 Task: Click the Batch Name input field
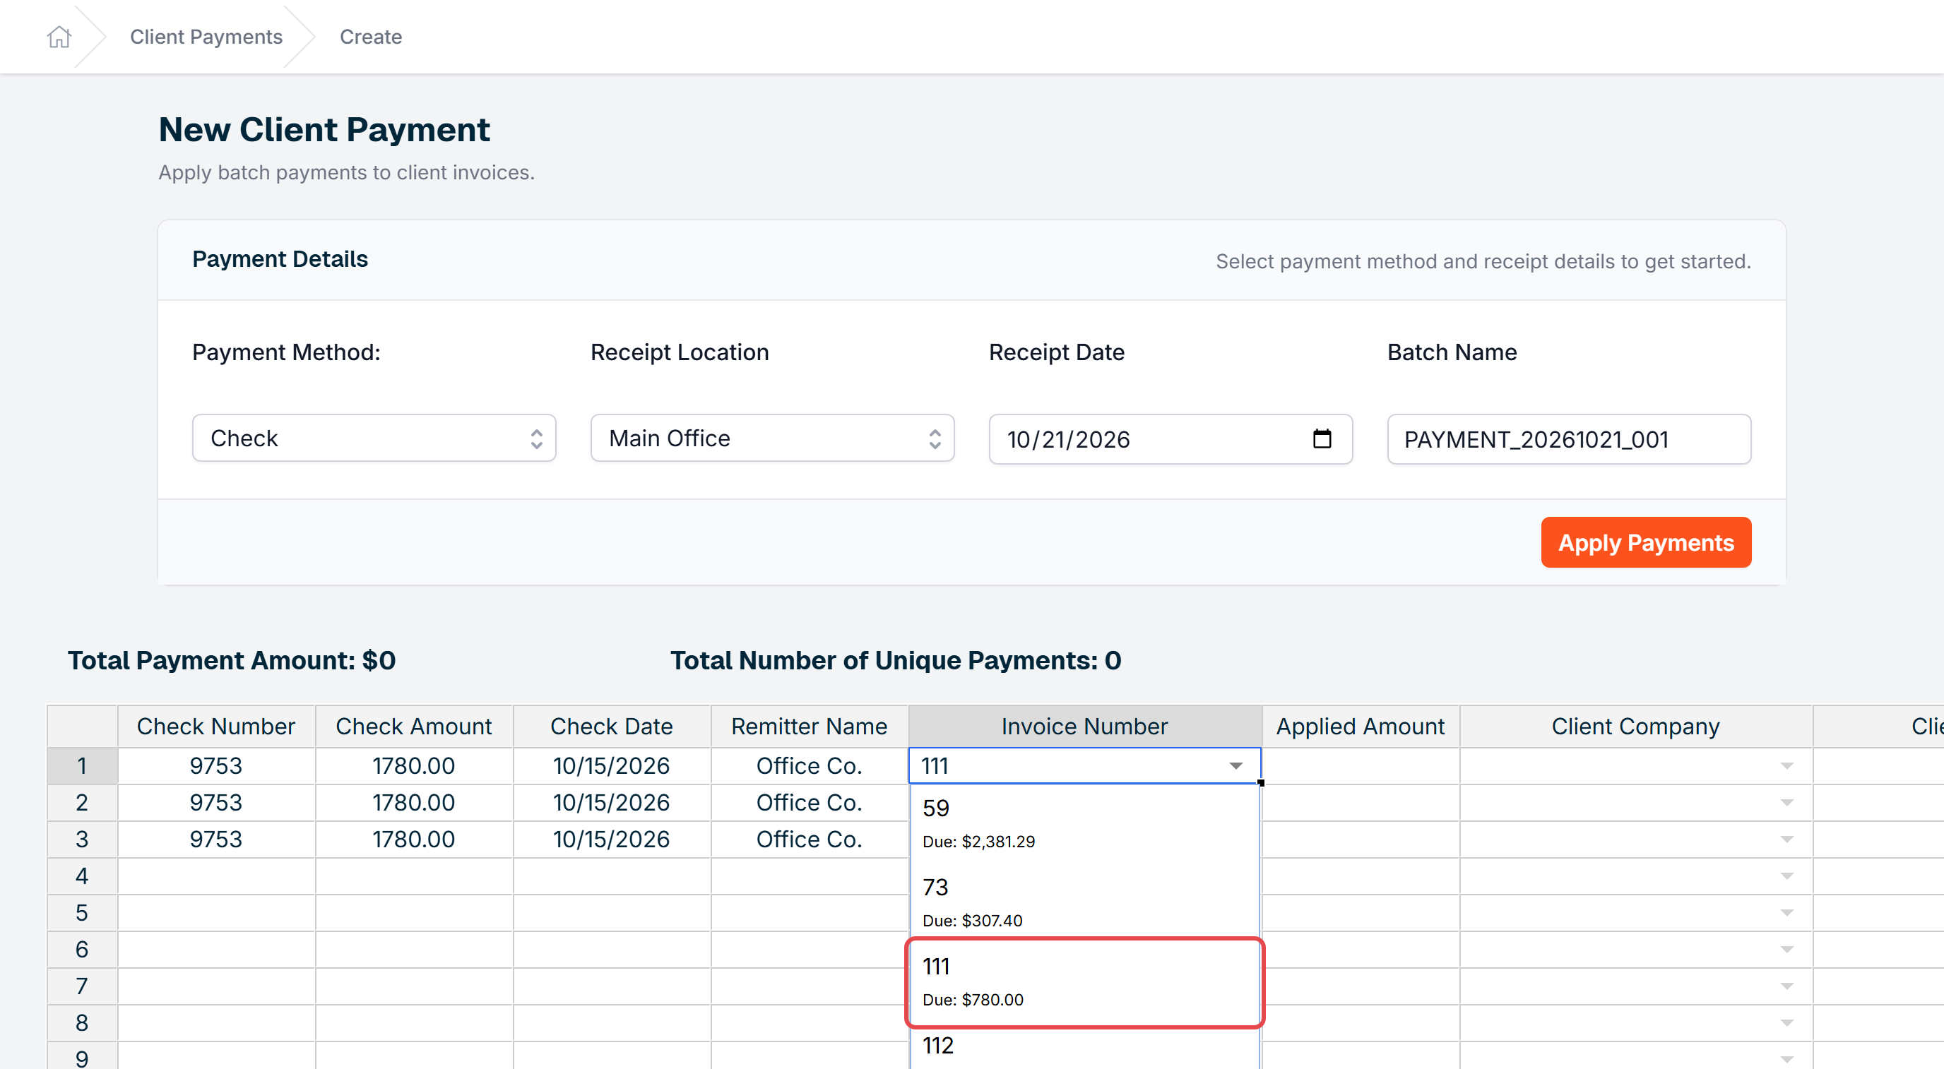pos(1569,438)
